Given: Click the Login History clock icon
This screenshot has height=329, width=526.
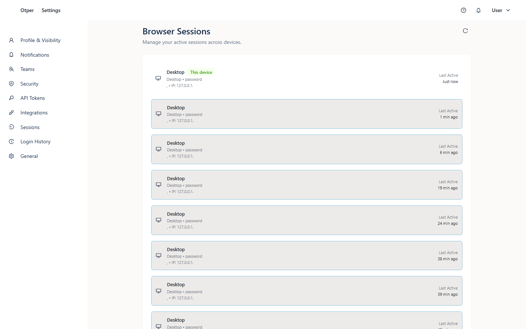Looking at the screenshot, I should [x=11, y=141].
